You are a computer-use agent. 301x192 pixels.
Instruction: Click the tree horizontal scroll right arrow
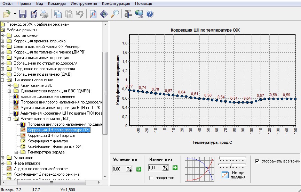point(99,182)
